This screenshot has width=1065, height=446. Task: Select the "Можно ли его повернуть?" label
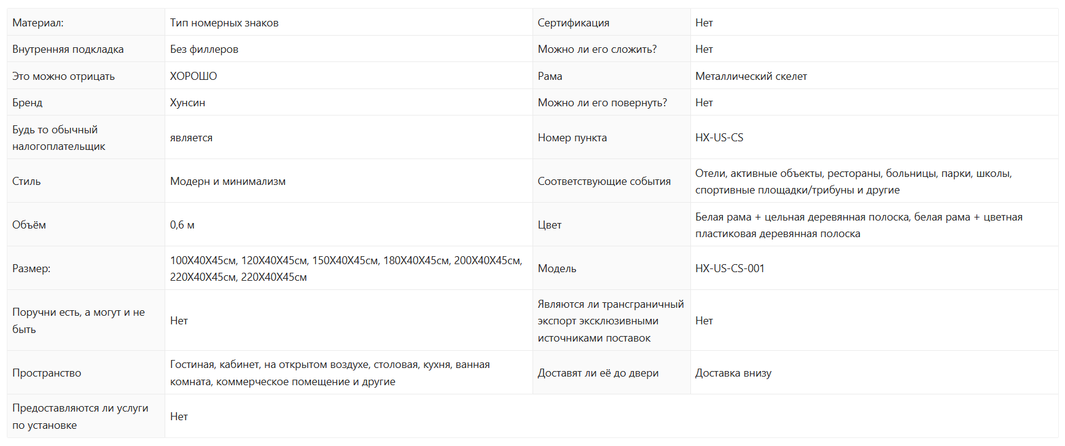point(602,103)
